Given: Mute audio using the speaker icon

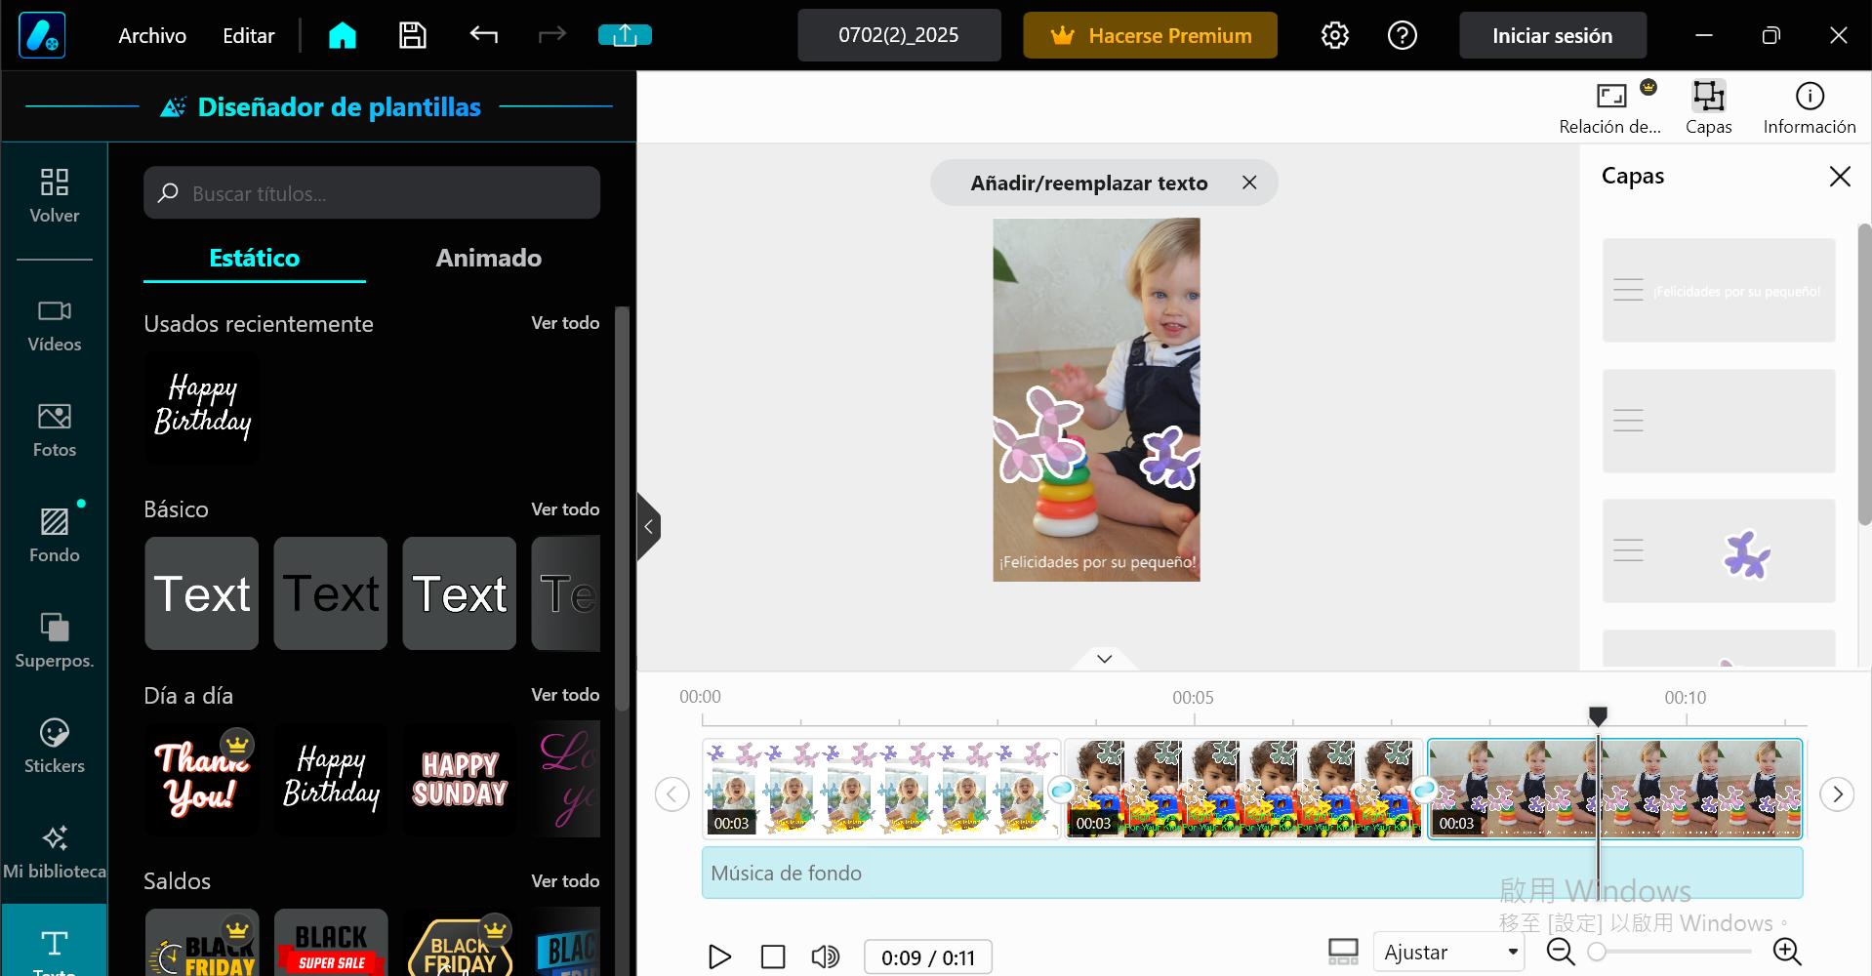Looking at the screenshot, I should coord(826,956).
